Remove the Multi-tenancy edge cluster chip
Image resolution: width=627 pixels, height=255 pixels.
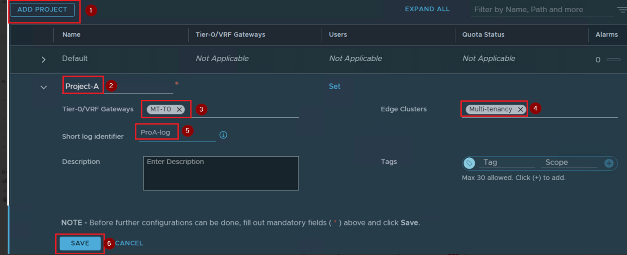point(520,109)
